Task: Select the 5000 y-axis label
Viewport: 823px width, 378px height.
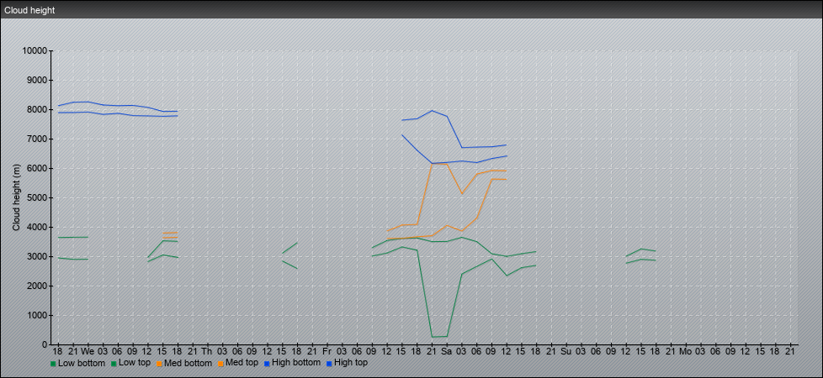Action: click(x=37, y=197)
